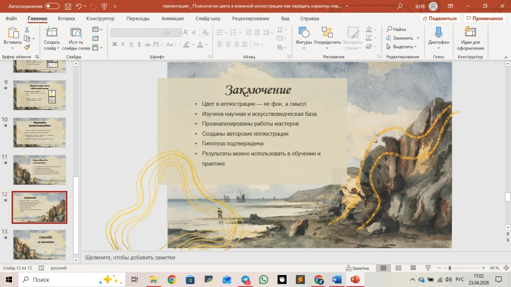Toggle the Автосохранение switch

tap(52, 6)
